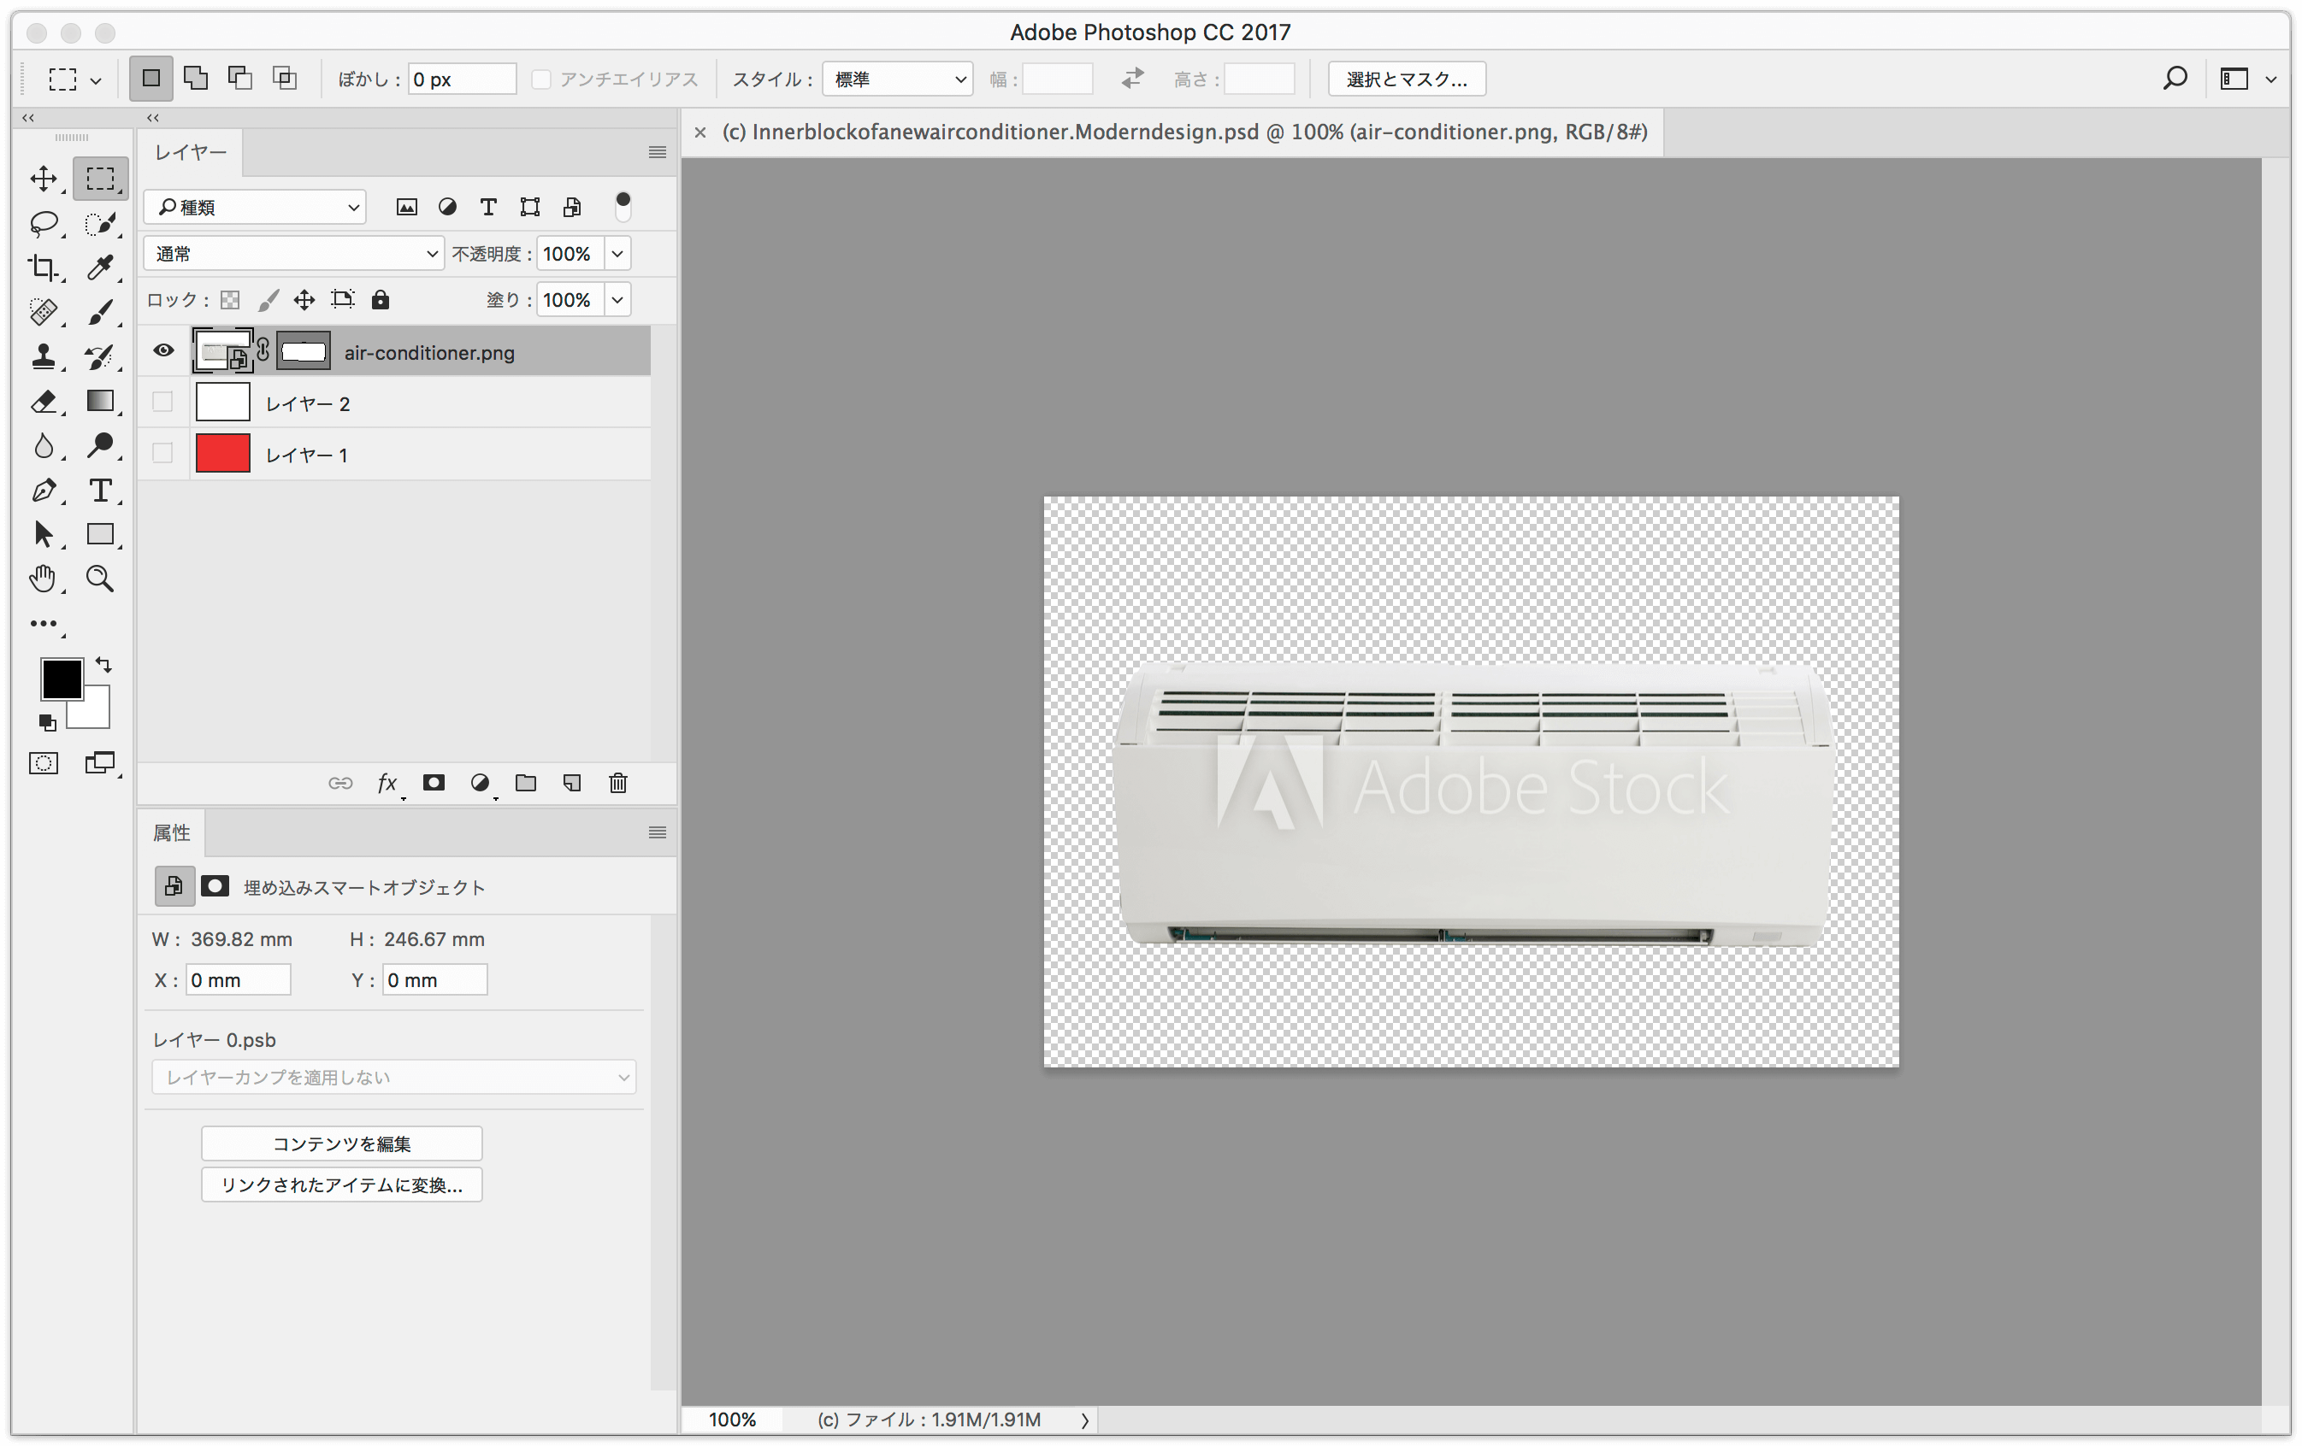The image size is (2302, 1446).
Task: Open the スタイル 標準 dropdown
Action: click(898, 79)
